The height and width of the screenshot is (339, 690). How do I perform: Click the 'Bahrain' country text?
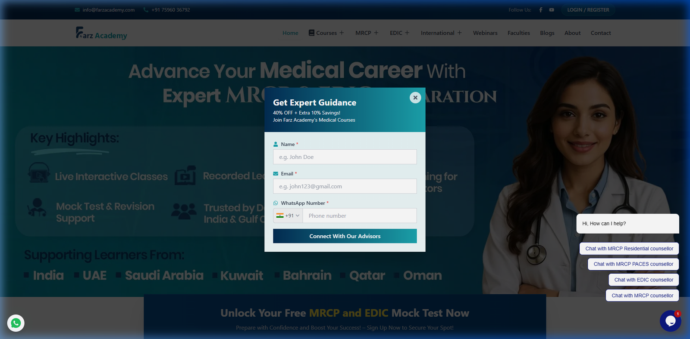pos(307,275)
